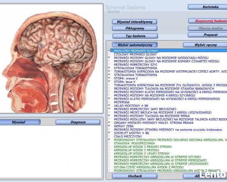Select Wybór ręczny

click(205, 45)
